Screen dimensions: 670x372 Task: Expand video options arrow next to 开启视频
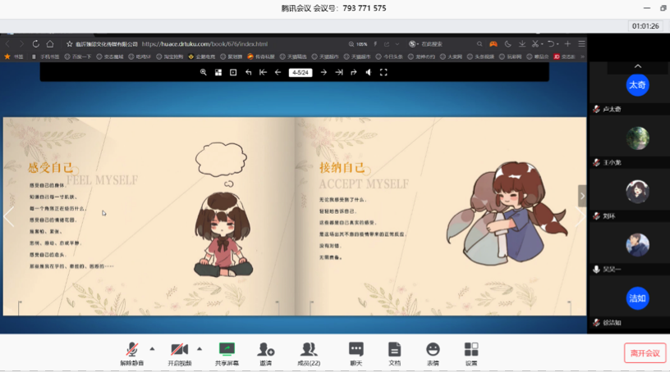point(200,347)
